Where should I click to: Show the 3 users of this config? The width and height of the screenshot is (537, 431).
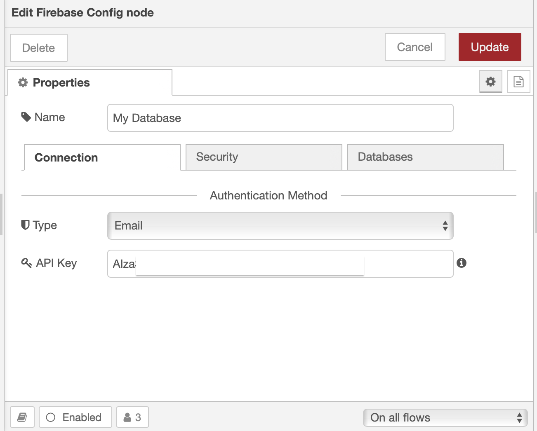point(132,417)
